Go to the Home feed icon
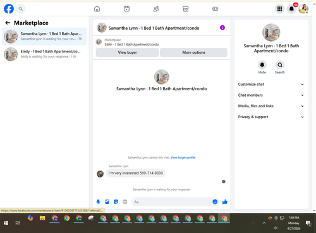316x233 pixels. click(97, 9)
